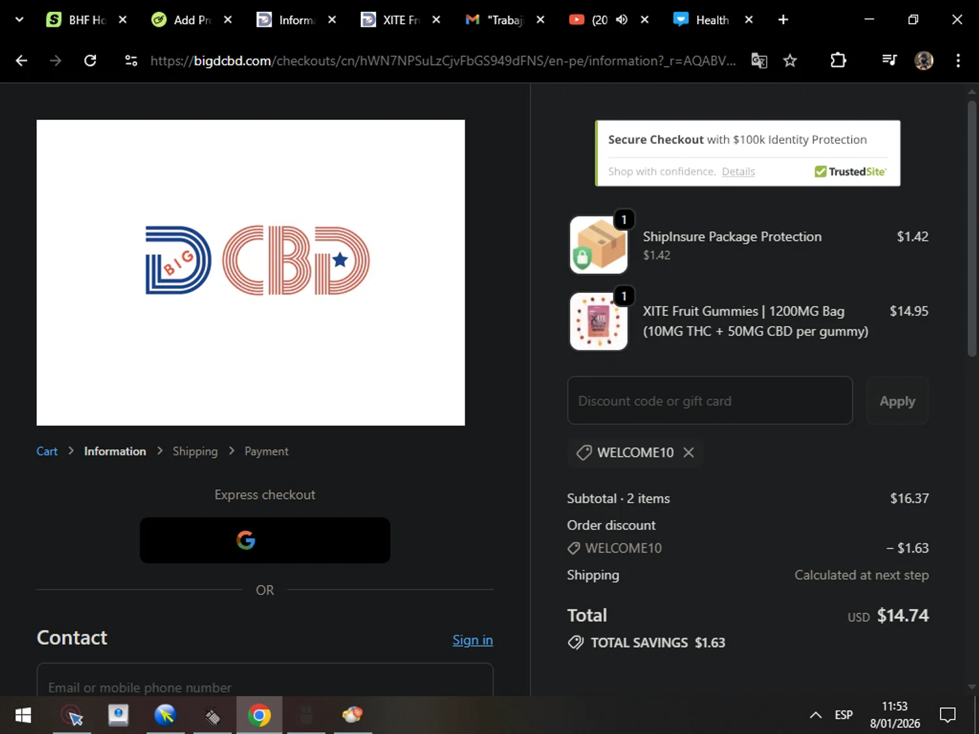Open Windows notification center
The image size is (979, 734).
tap(947, 715)
